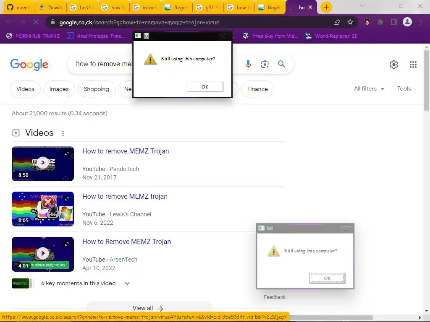Click the Videos section play icon
This screenshot has height=322, width=430.
[x=16, y=133]
